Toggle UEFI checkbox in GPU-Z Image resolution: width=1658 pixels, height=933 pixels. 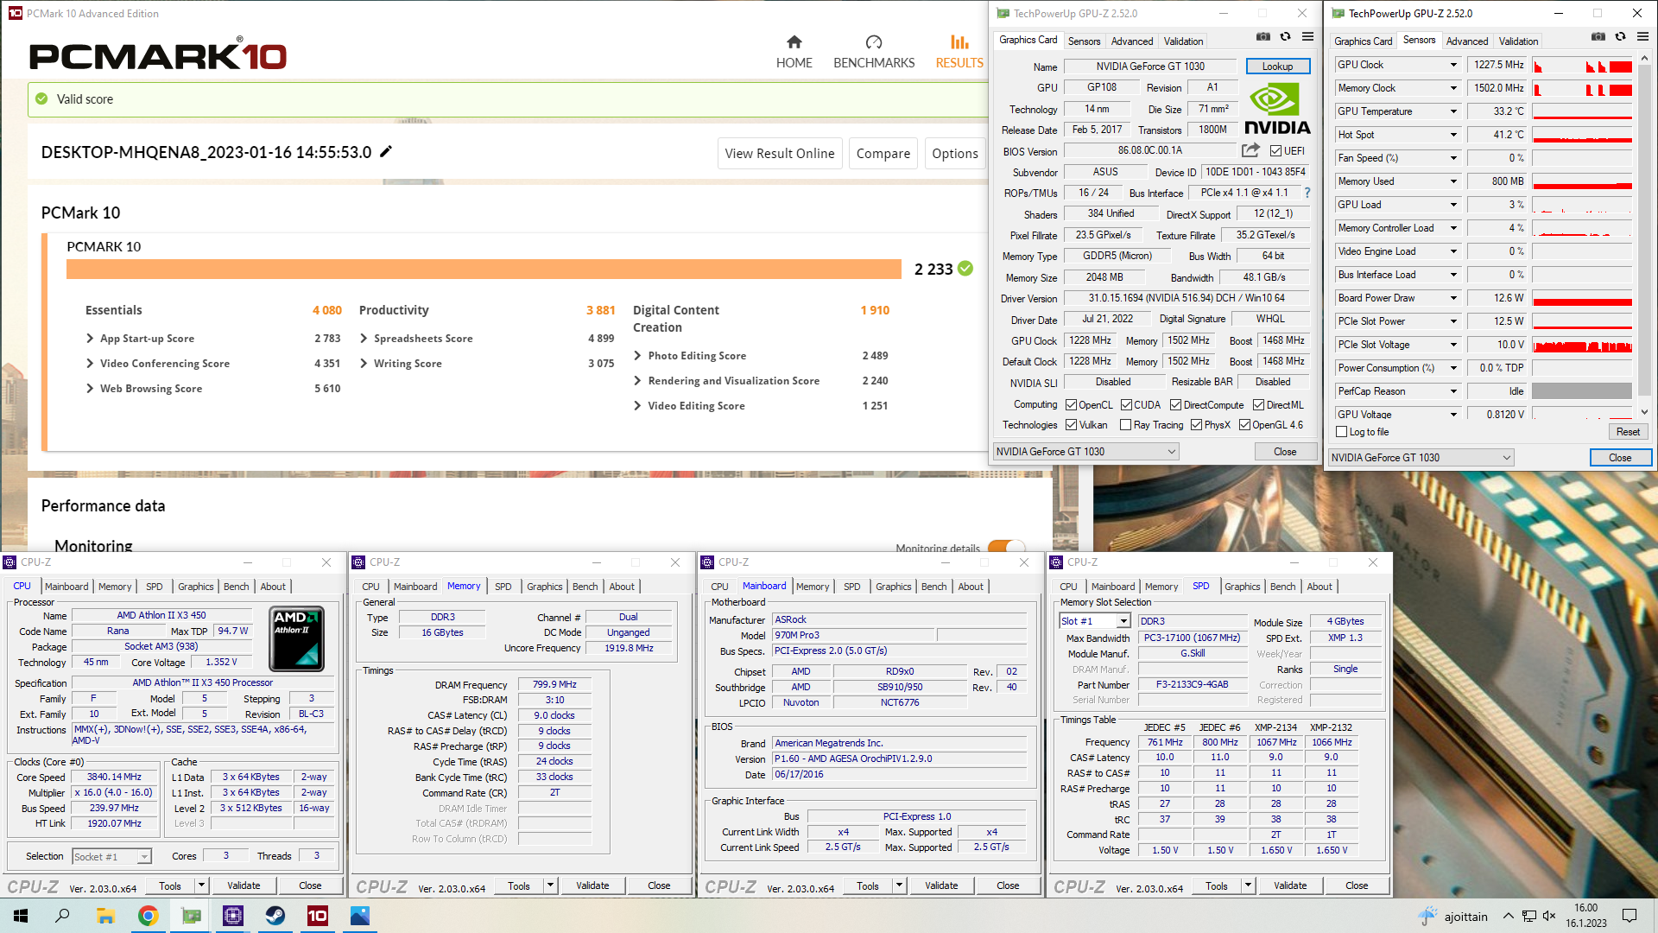pyautogui.click(x=1275, y=151)
